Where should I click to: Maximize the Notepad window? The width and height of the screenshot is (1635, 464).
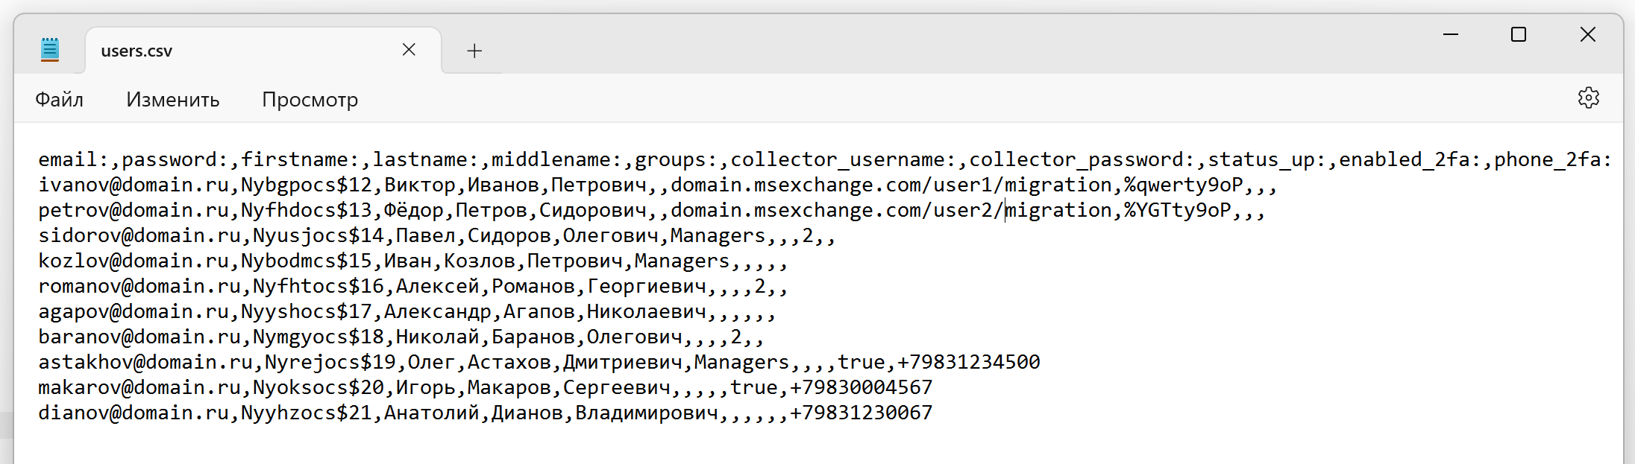[1519, 34]
